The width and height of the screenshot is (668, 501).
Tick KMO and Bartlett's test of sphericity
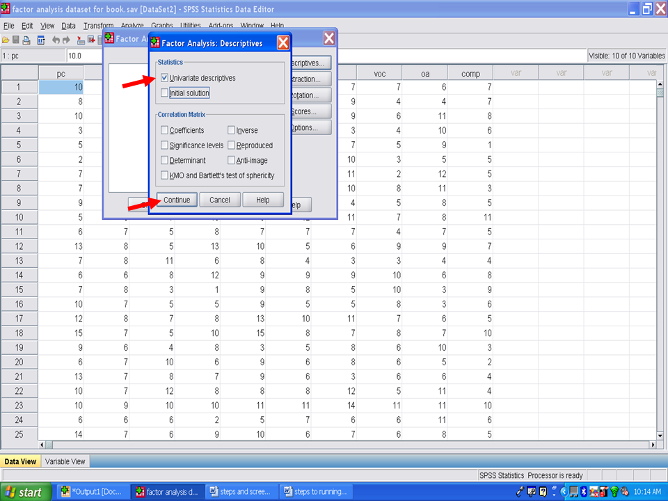[164, 175]
